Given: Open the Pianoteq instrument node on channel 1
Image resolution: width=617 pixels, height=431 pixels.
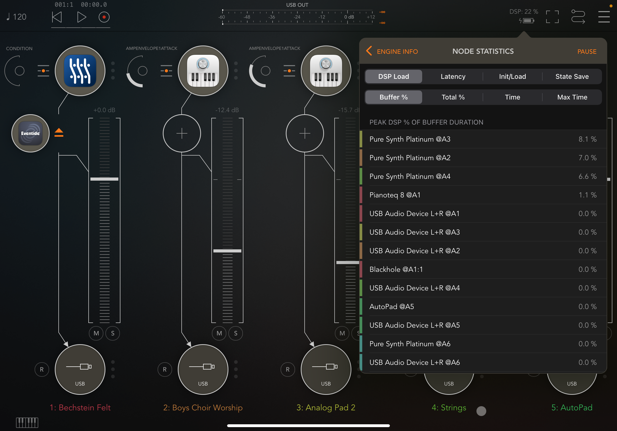Looking at the screenshot, I should [x=80, y=71].
